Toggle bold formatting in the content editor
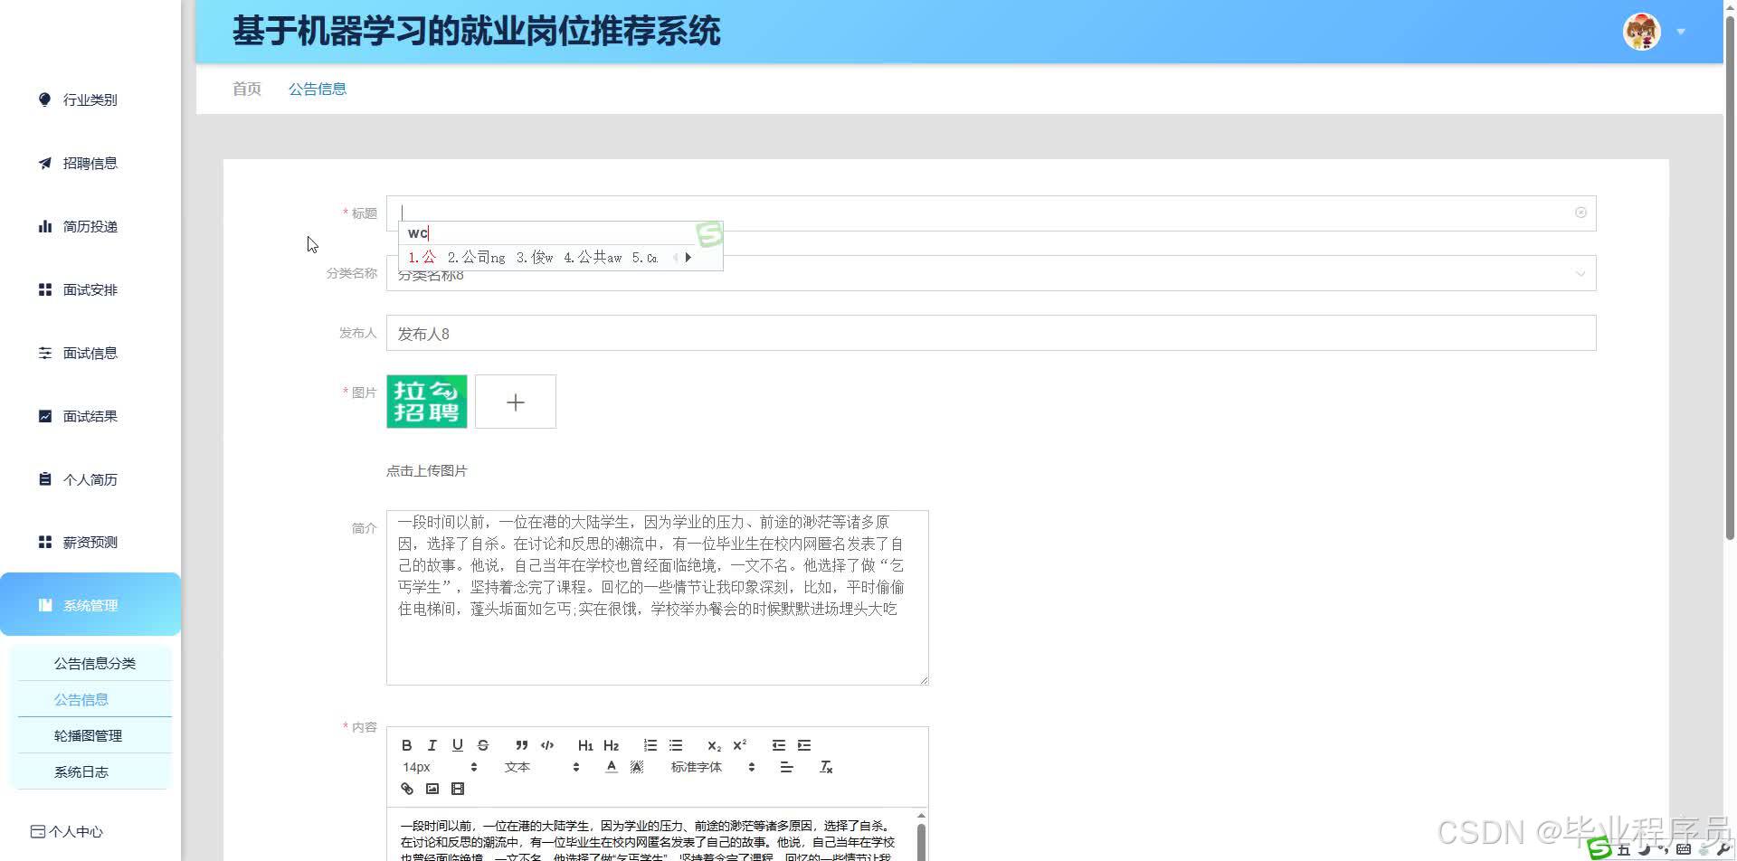 [406, 744]
